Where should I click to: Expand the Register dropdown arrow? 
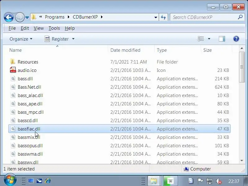pyautogui.click(x=73, y=39)
